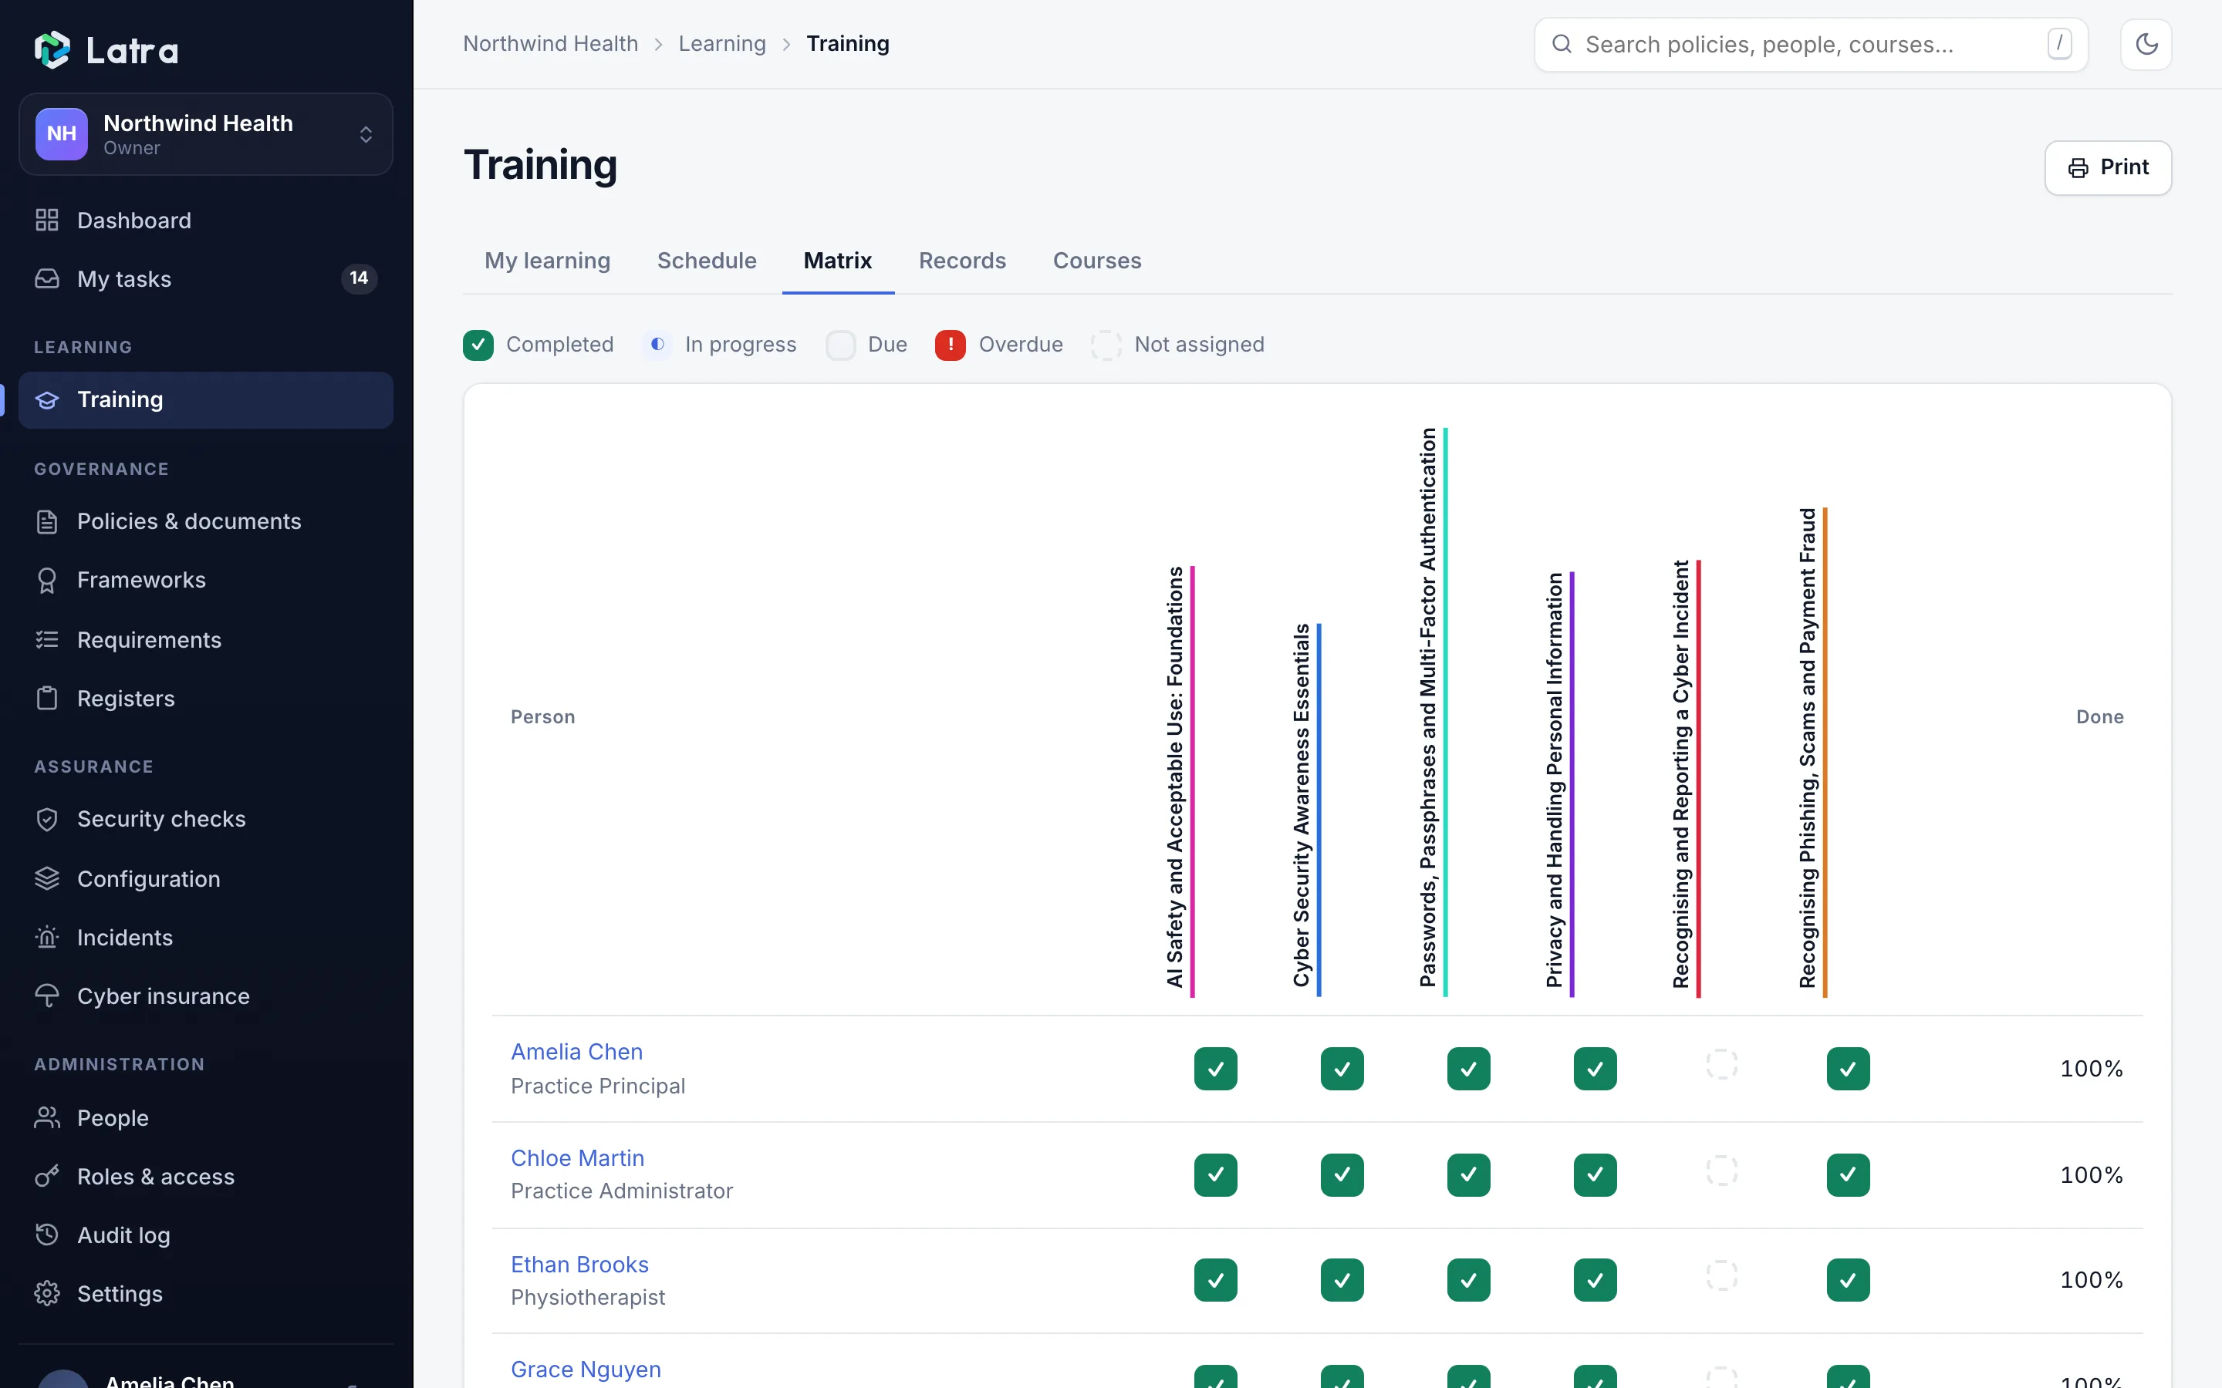The height and width of the screenshot is (1388, 2222).
Task: Expand the Northwind Health organisation switcher
Action: click(206, 134)
